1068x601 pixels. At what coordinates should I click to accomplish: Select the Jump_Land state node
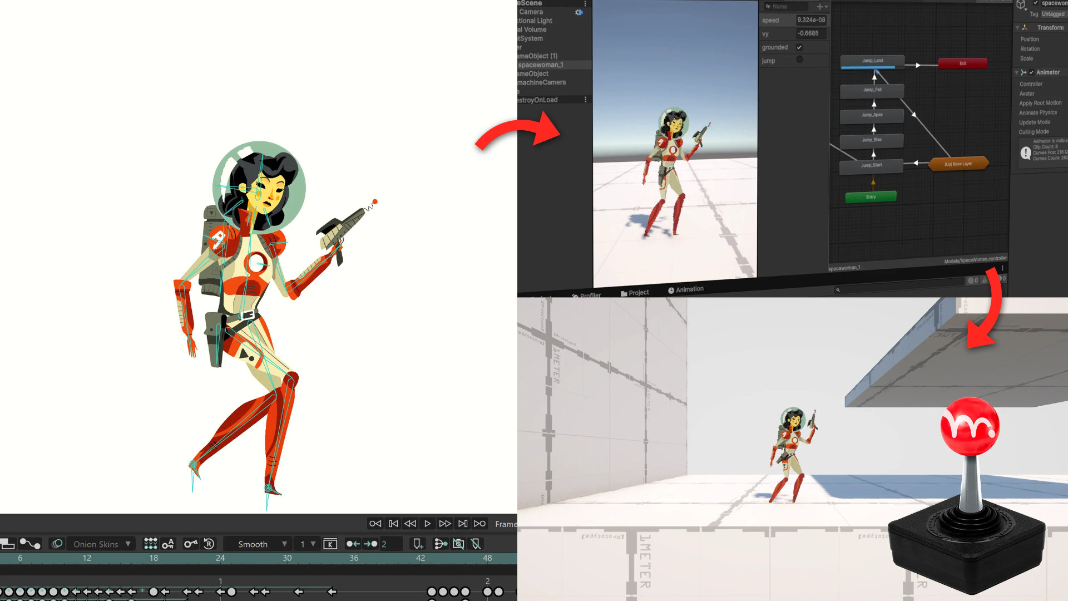click(x=872, y=62)
